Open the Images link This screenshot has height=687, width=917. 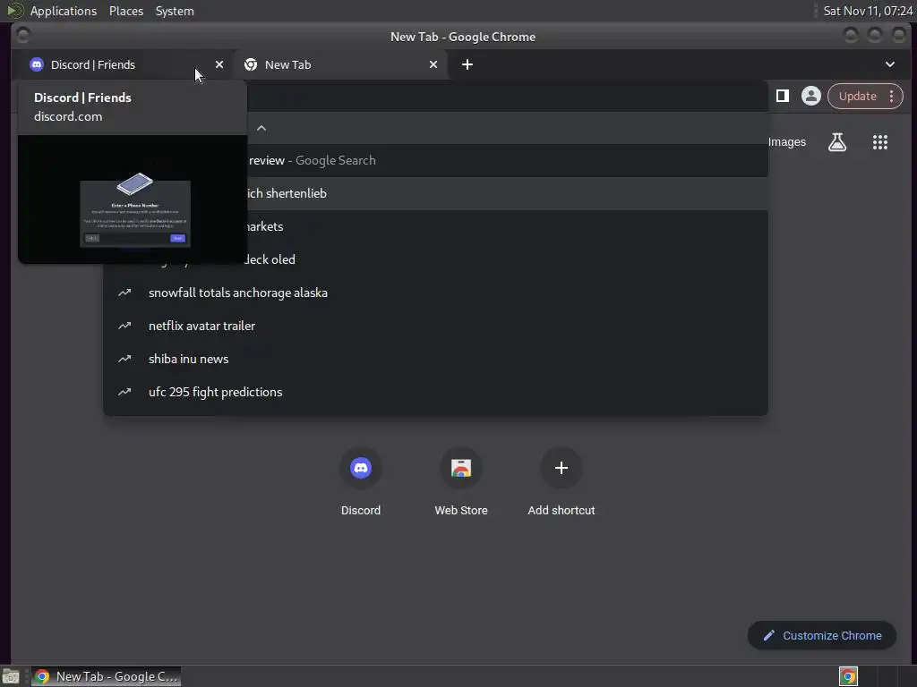click(x=786, y=142)
